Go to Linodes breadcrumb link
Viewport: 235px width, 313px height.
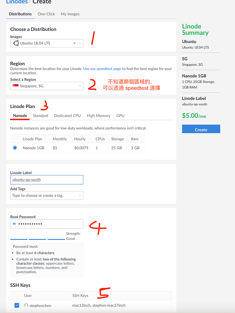(17, 2)
